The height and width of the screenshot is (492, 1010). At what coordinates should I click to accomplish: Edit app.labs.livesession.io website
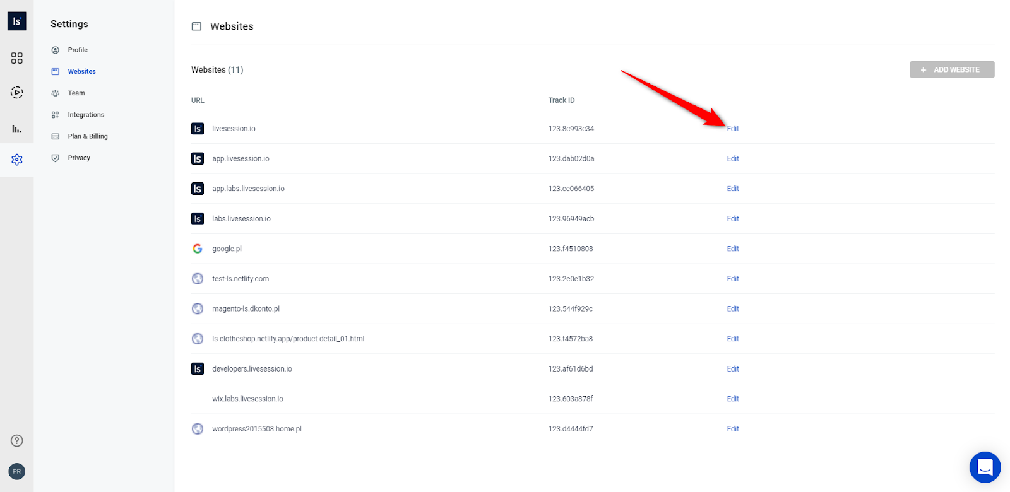(x=733, y=189)
